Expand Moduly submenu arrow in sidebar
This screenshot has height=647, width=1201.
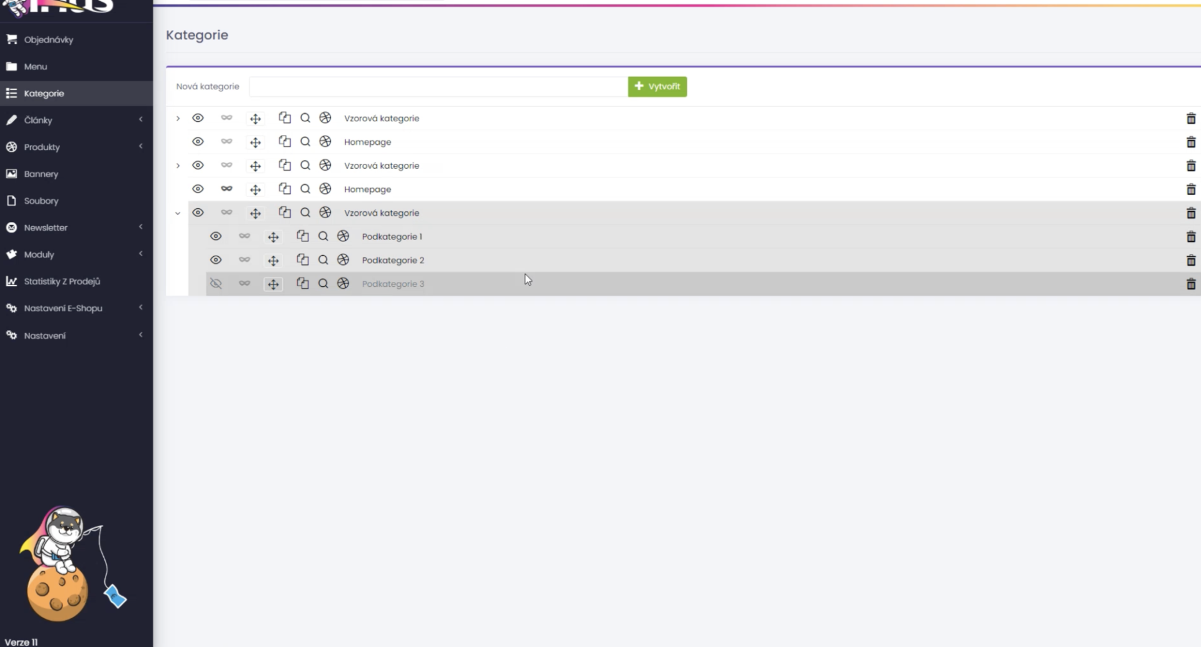(x=141, y=254)
